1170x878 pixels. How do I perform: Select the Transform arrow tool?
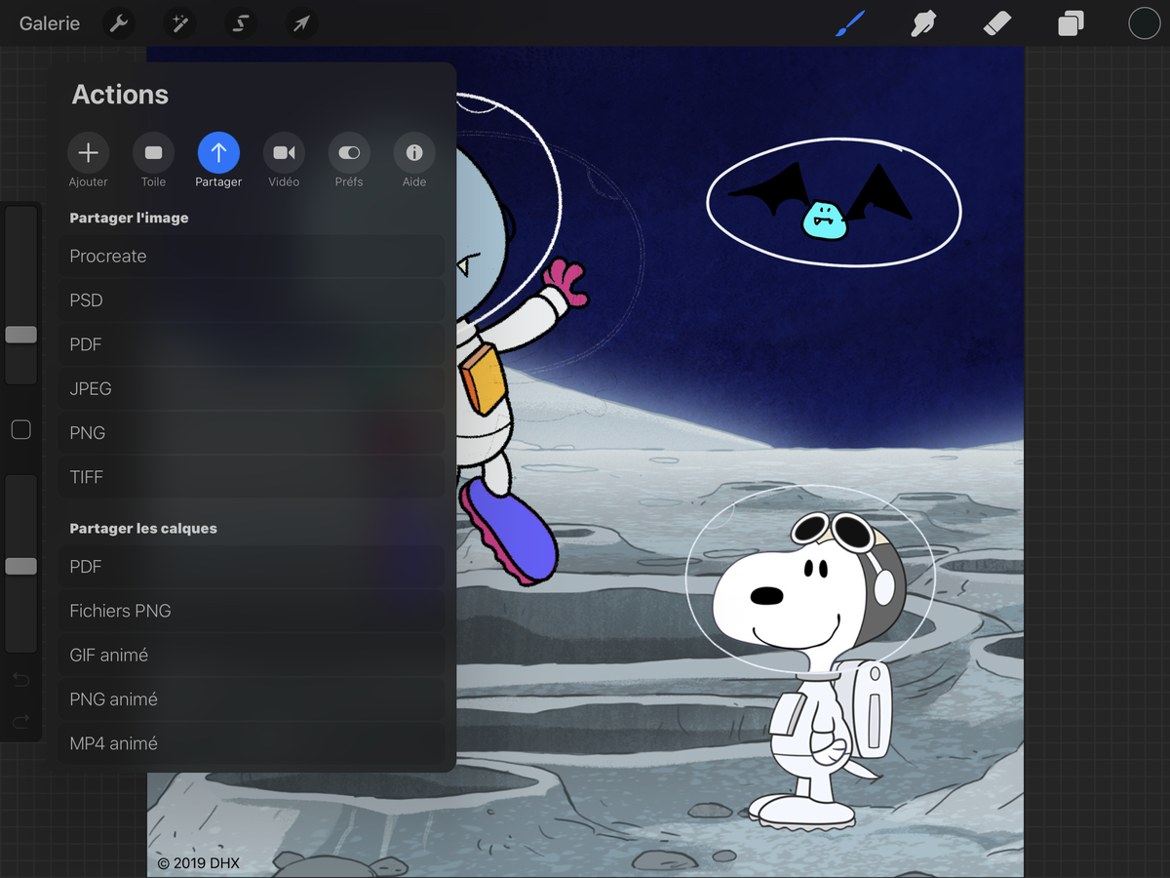coord(301,23)
